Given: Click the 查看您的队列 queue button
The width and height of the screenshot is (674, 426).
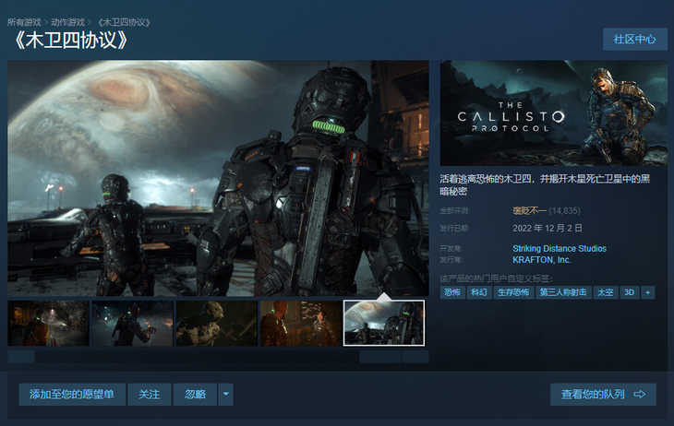Looking at the screenshot, I should coord(603,395).
